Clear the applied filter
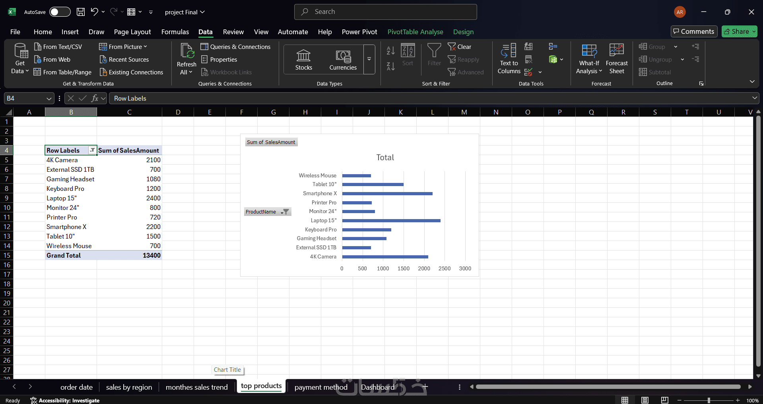Viewport: 763px width, 404px height. tap(460, 47)
